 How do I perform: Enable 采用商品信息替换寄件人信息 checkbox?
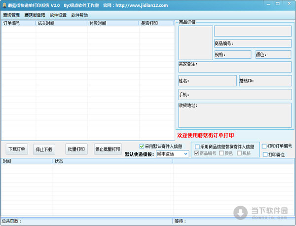click(x=197, y=147)
